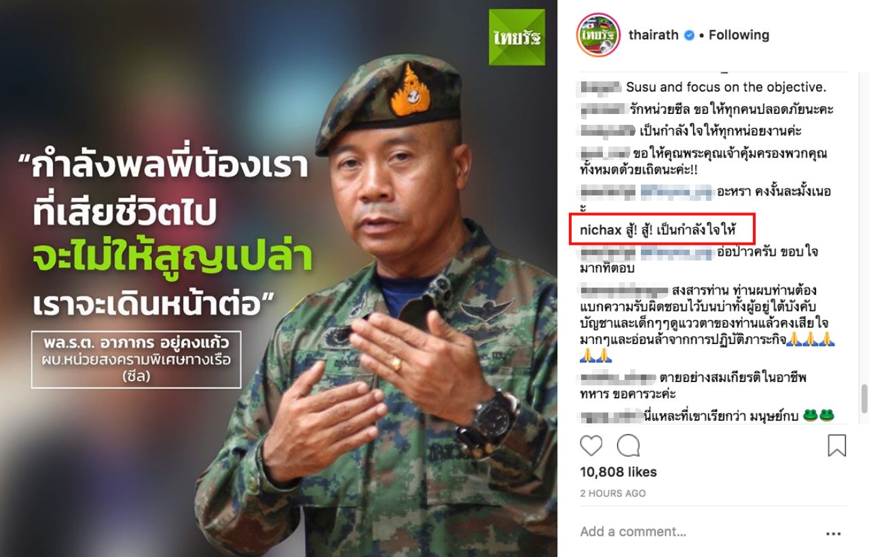The height and width of the screenshot is (557, 869).
Task: Like the post with heart icon
Action: point(591,446)
